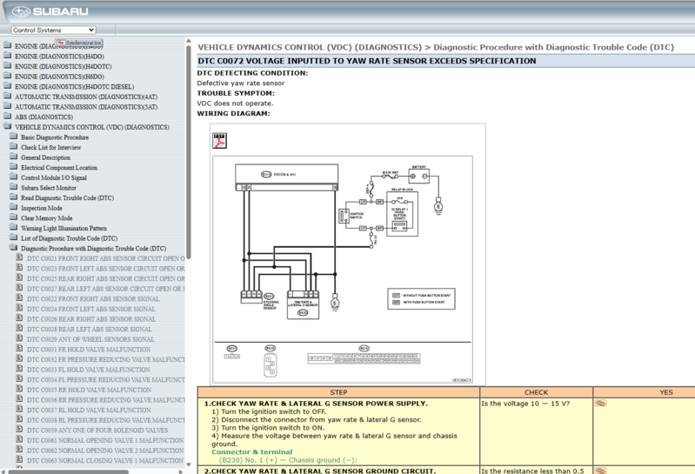Click the folder icon beside List of Diagnostic Trouble Code

(x=14, y=238)
